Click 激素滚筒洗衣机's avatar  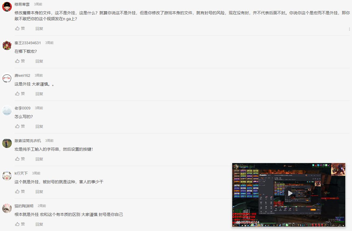[x=7, y=143]
